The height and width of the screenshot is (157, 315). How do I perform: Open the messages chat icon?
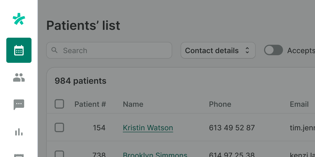(x=19, y=105)
